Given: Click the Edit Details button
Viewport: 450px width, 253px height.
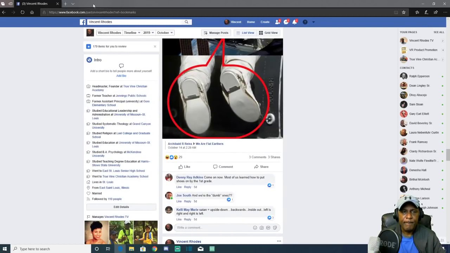Looking at the screenshot, I should [x=121, y=207].
